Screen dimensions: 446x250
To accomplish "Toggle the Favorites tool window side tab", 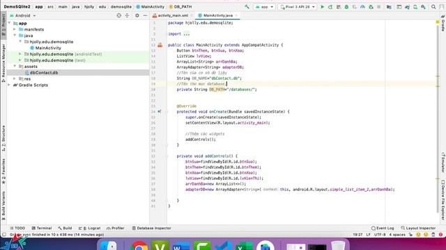I will pyautogui.click(x=3, y=172).
